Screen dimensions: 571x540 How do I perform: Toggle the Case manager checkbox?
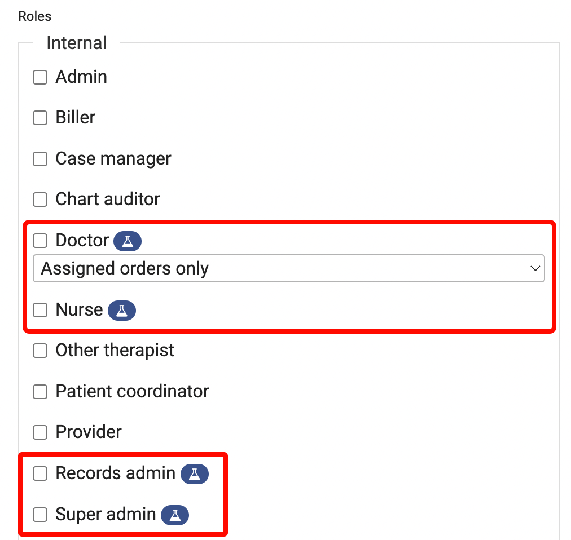tap(40, 159)
